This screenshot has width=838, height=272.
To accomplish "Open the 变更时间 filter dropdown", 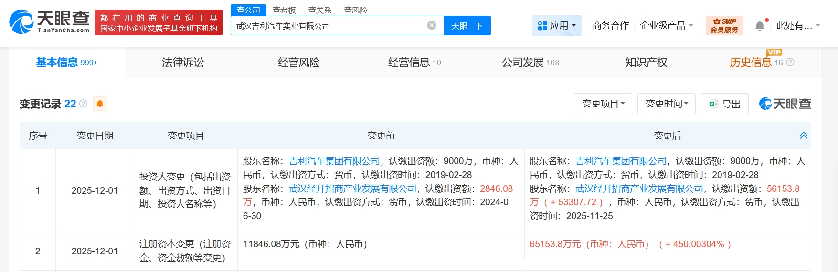I will (x=666, y=104).
